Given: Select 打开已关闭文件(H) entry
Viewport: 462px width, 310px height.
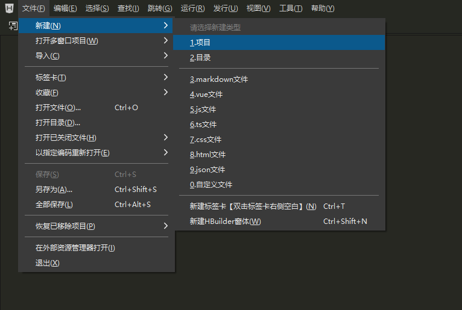Looking at the screenshot, I should coord(97,137).
